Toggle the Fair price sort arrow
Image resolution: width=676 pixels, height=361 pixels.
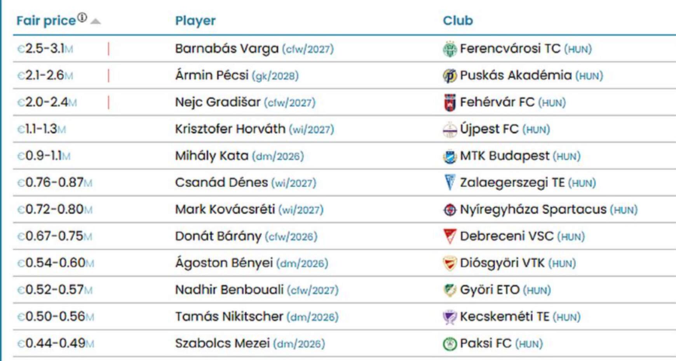(x=95, y=21)
